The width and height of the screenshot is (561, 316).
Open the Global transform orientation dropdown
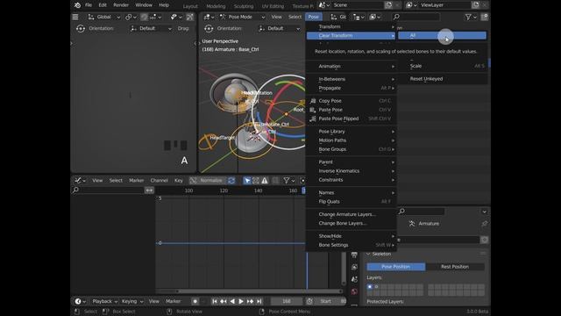(103, 17)
